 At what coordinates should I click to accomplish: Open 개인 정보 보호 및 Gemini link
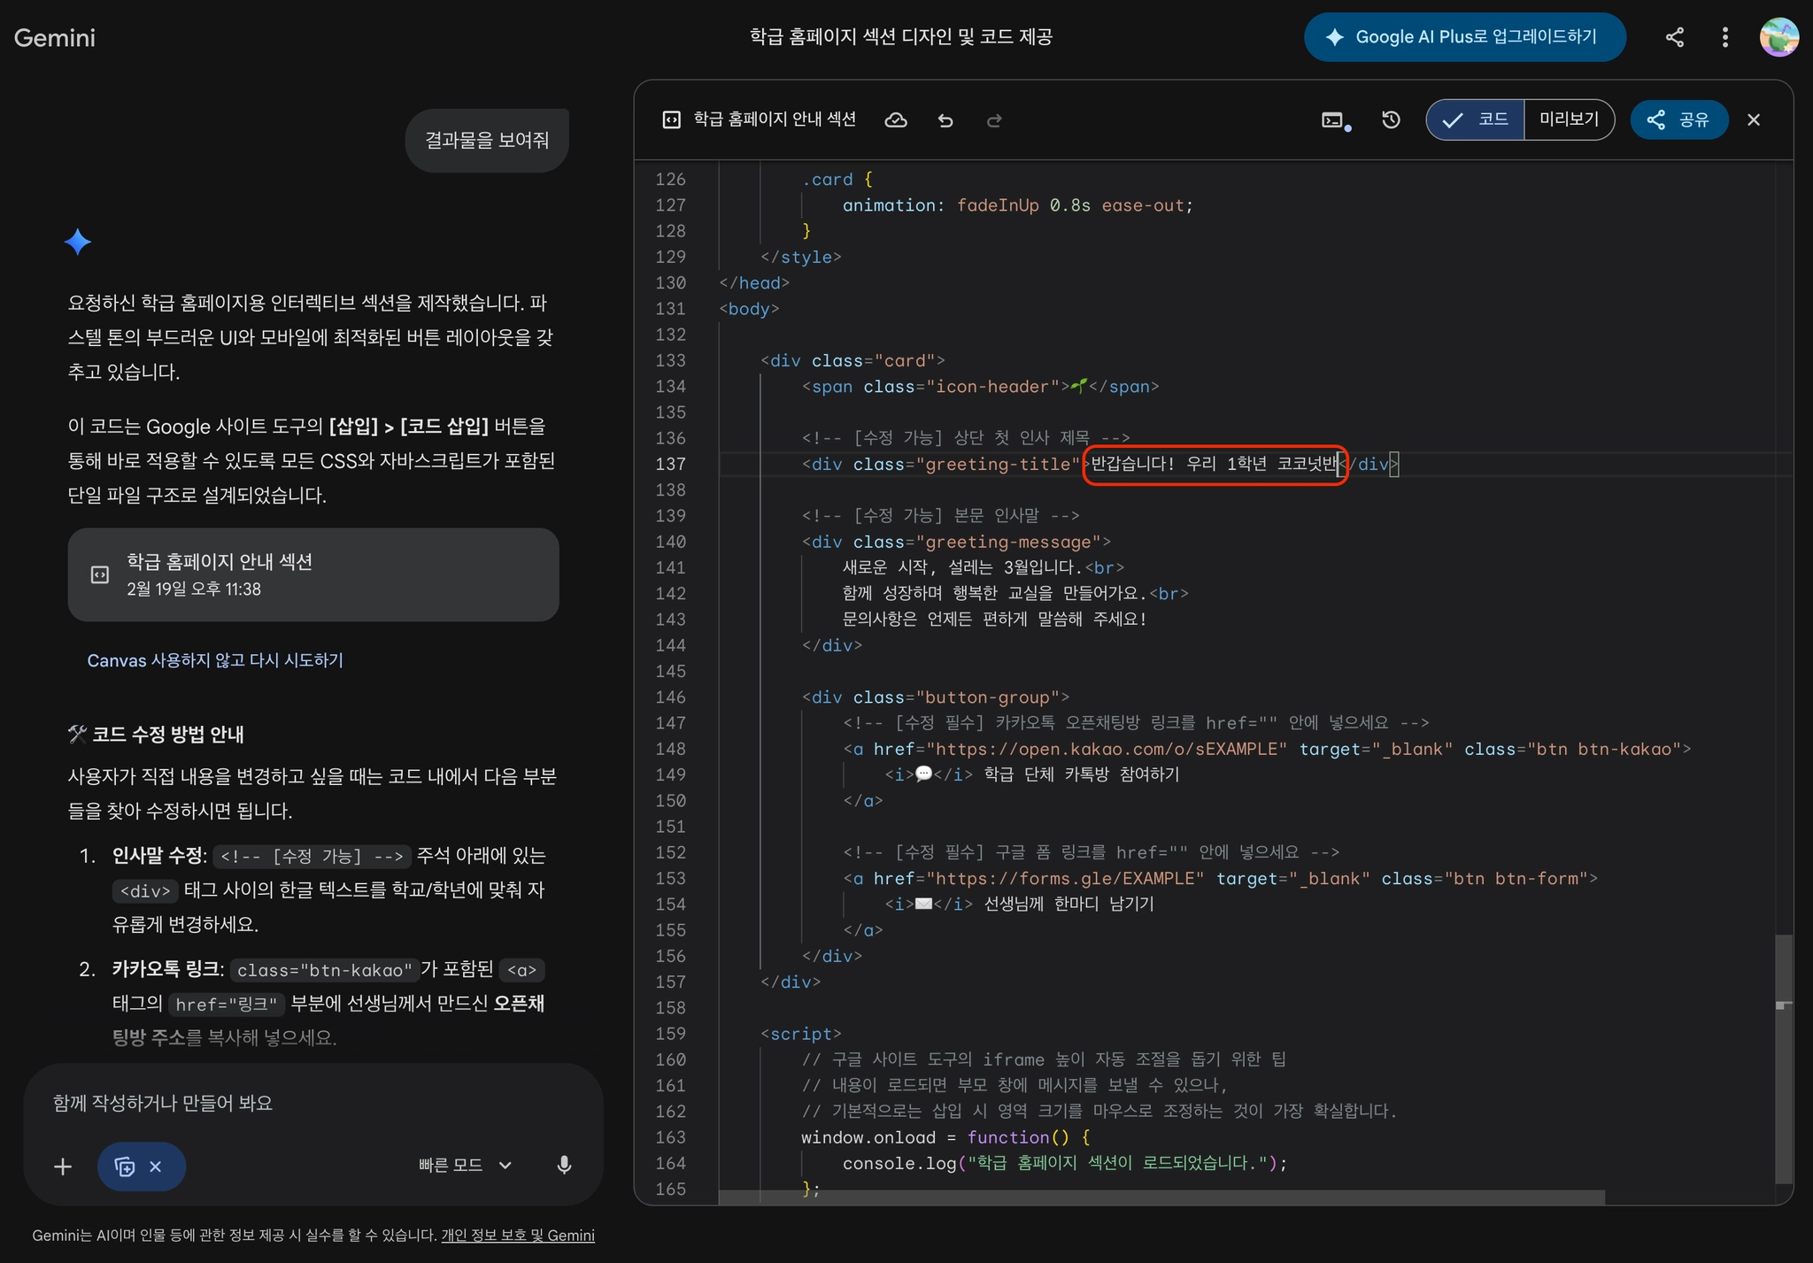point(518,1236)
